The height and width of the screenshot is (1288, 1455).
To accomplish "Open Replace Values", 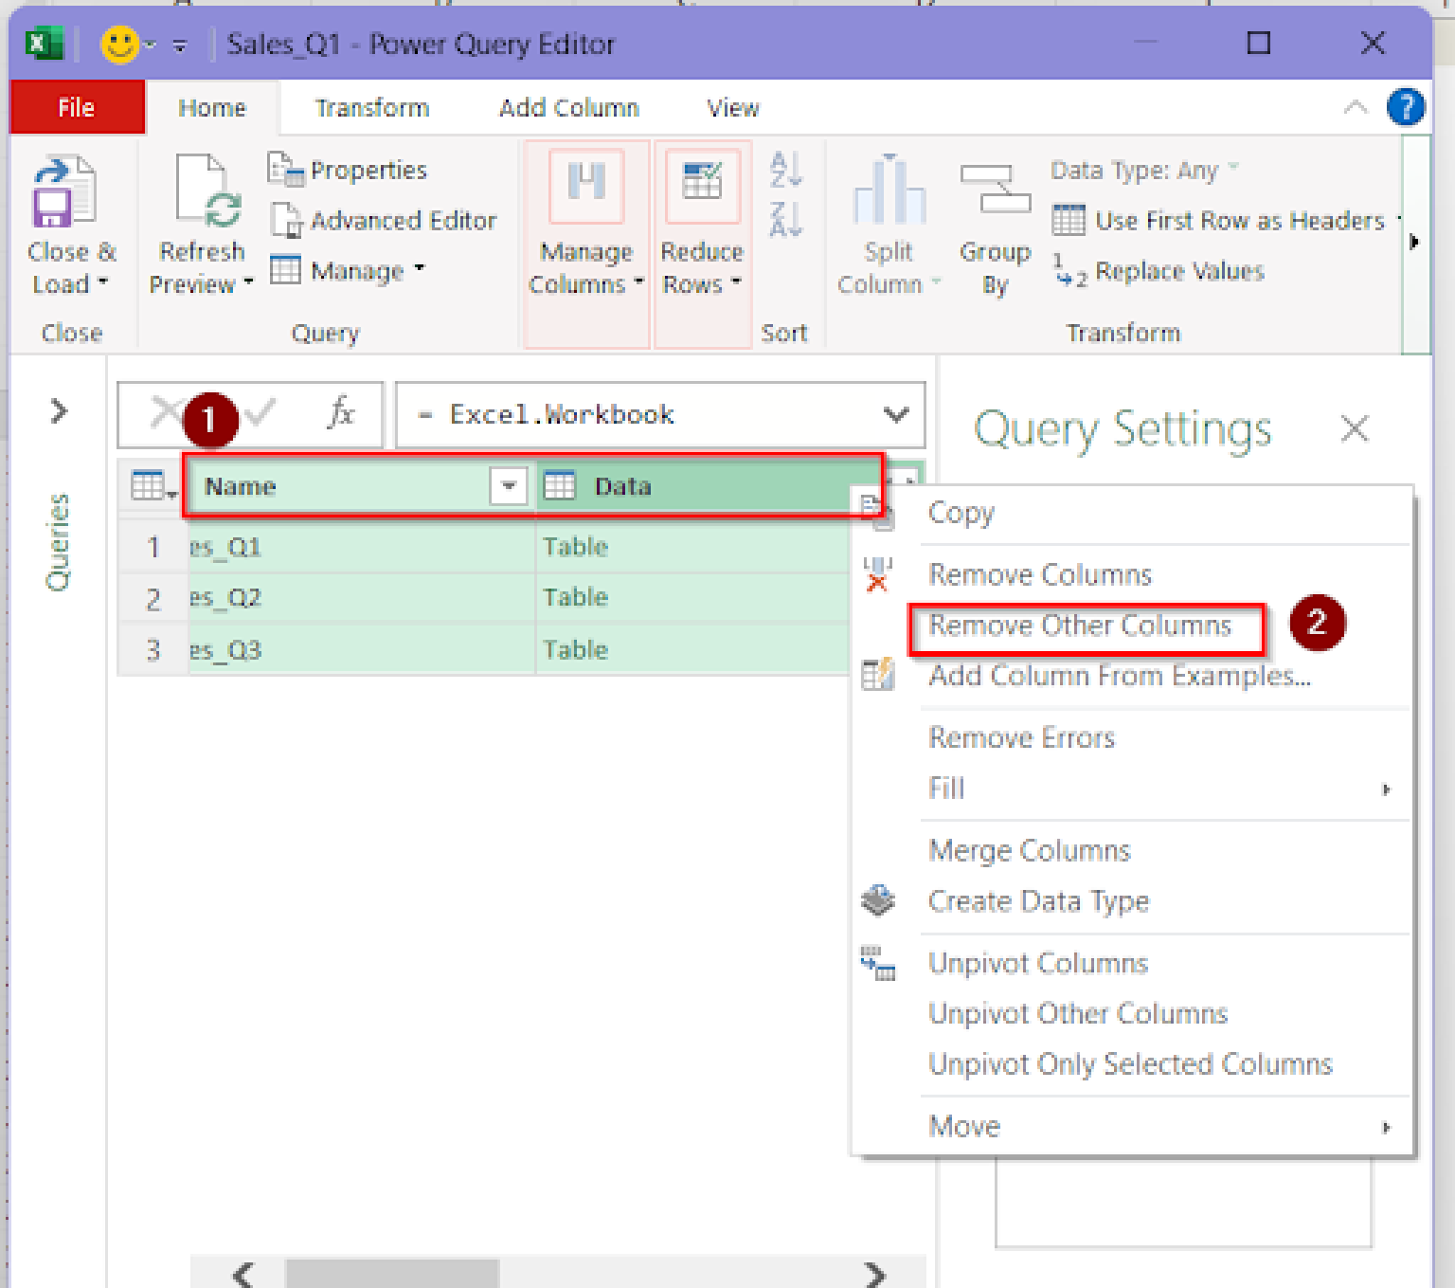I will tap(1177, 271).
